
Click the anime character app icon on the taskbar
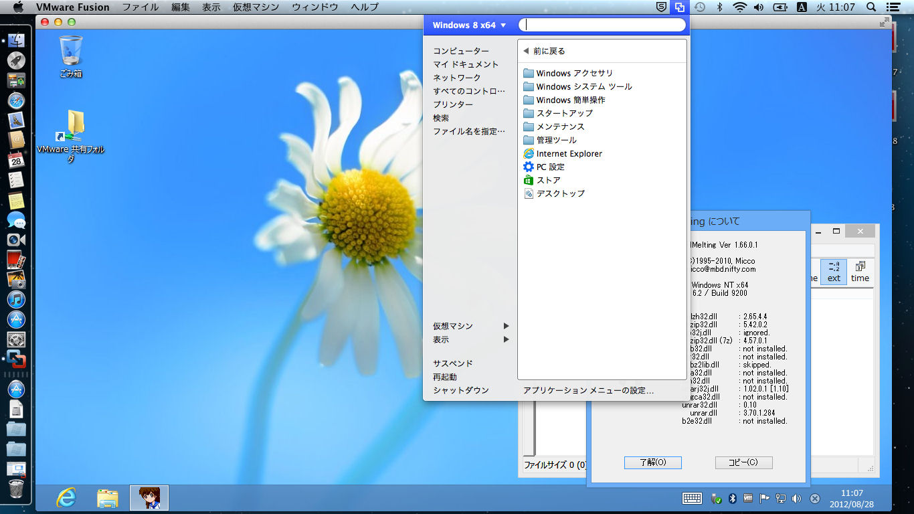149,498
